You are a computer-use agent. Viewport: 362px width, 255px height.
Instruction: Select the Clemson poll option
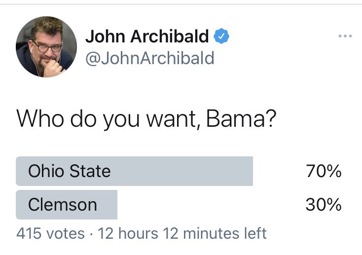(67, 204)
